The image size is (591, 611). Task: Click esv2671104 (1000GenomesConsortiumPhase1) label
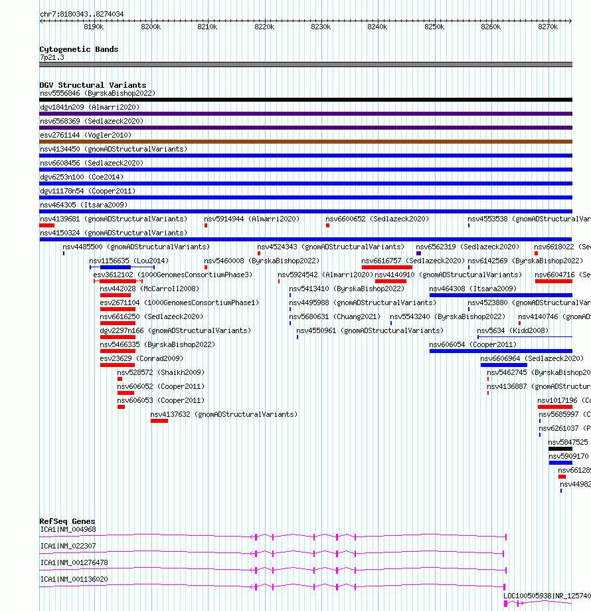pos(179,304)
